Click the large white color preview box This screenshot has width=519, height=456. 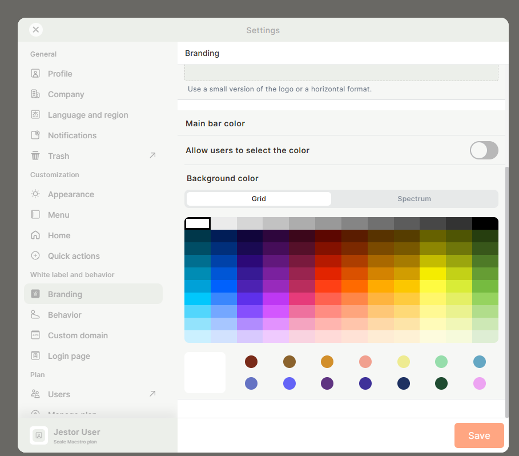(x=205, y=373)
